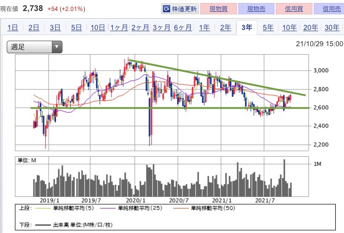Click the 現物売 button

pyautogui.click(x=256, y=9)
